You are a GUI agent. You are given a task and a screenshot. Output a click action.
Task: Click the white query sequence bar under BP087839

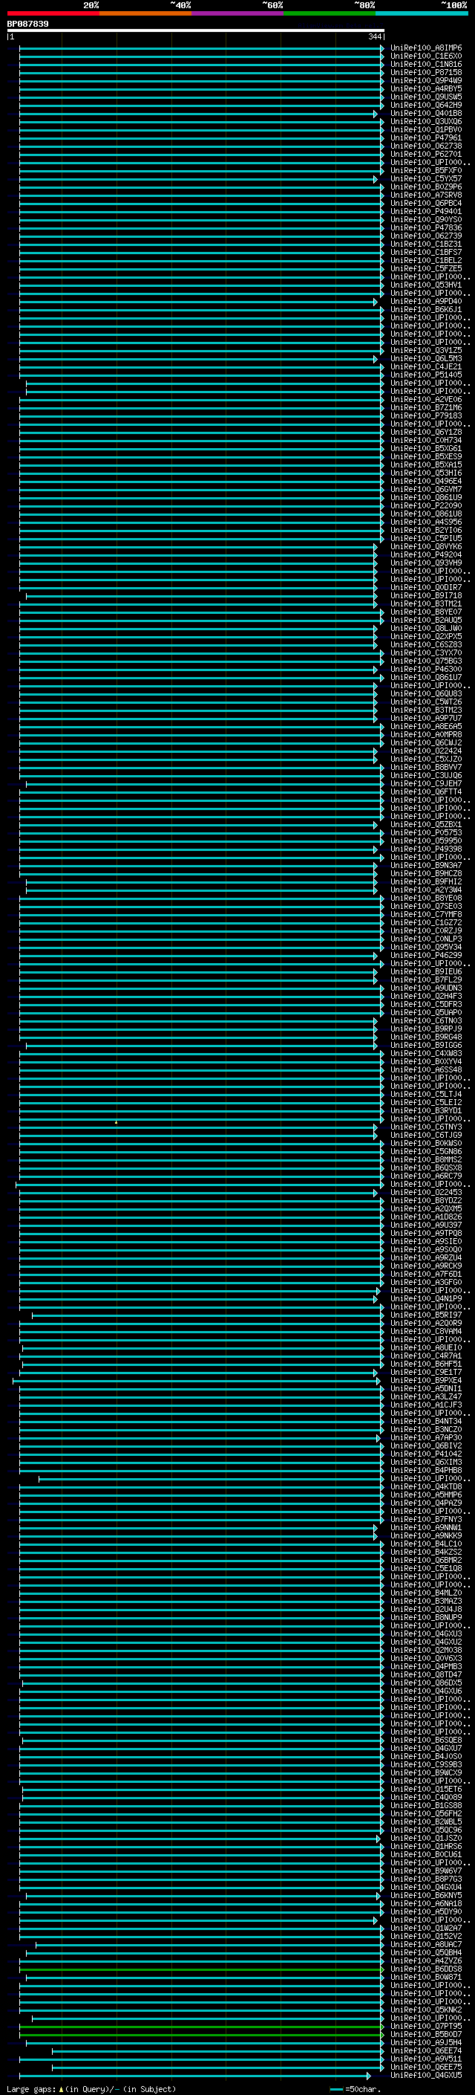pos(196,31)
